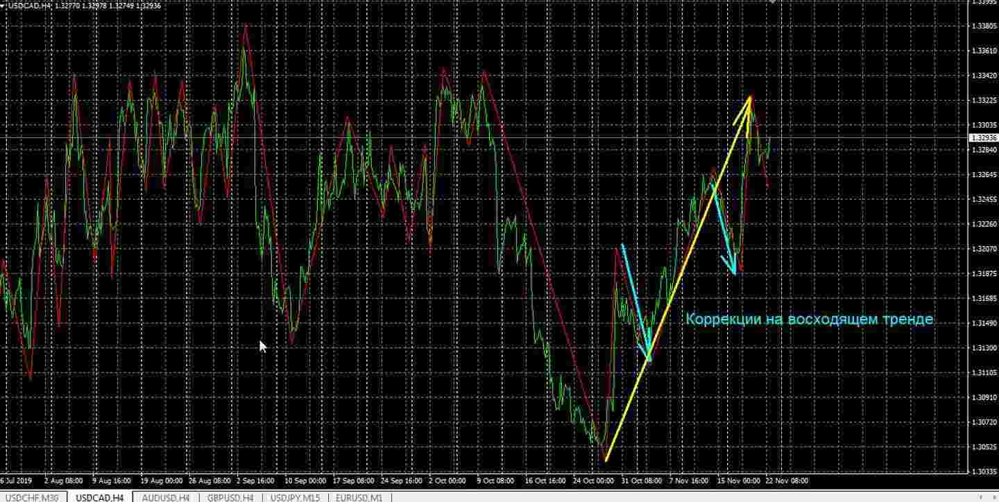
Task: Click the left scroll arrow for chart tabs
Action: [980, 497]
